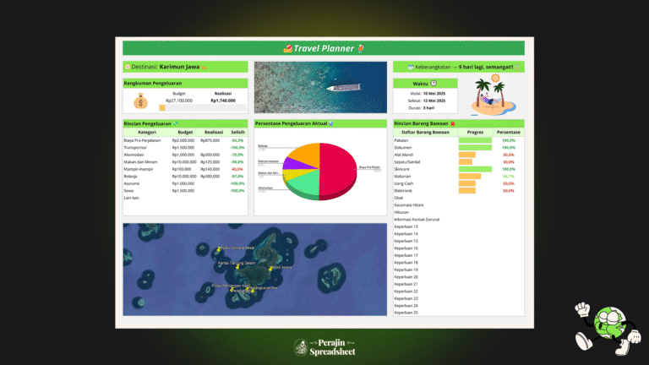This screenshot has width=649, height=365.
Task: Click the beach hammock island illustration
Action: pyautogui.click(x=493, y=95)
